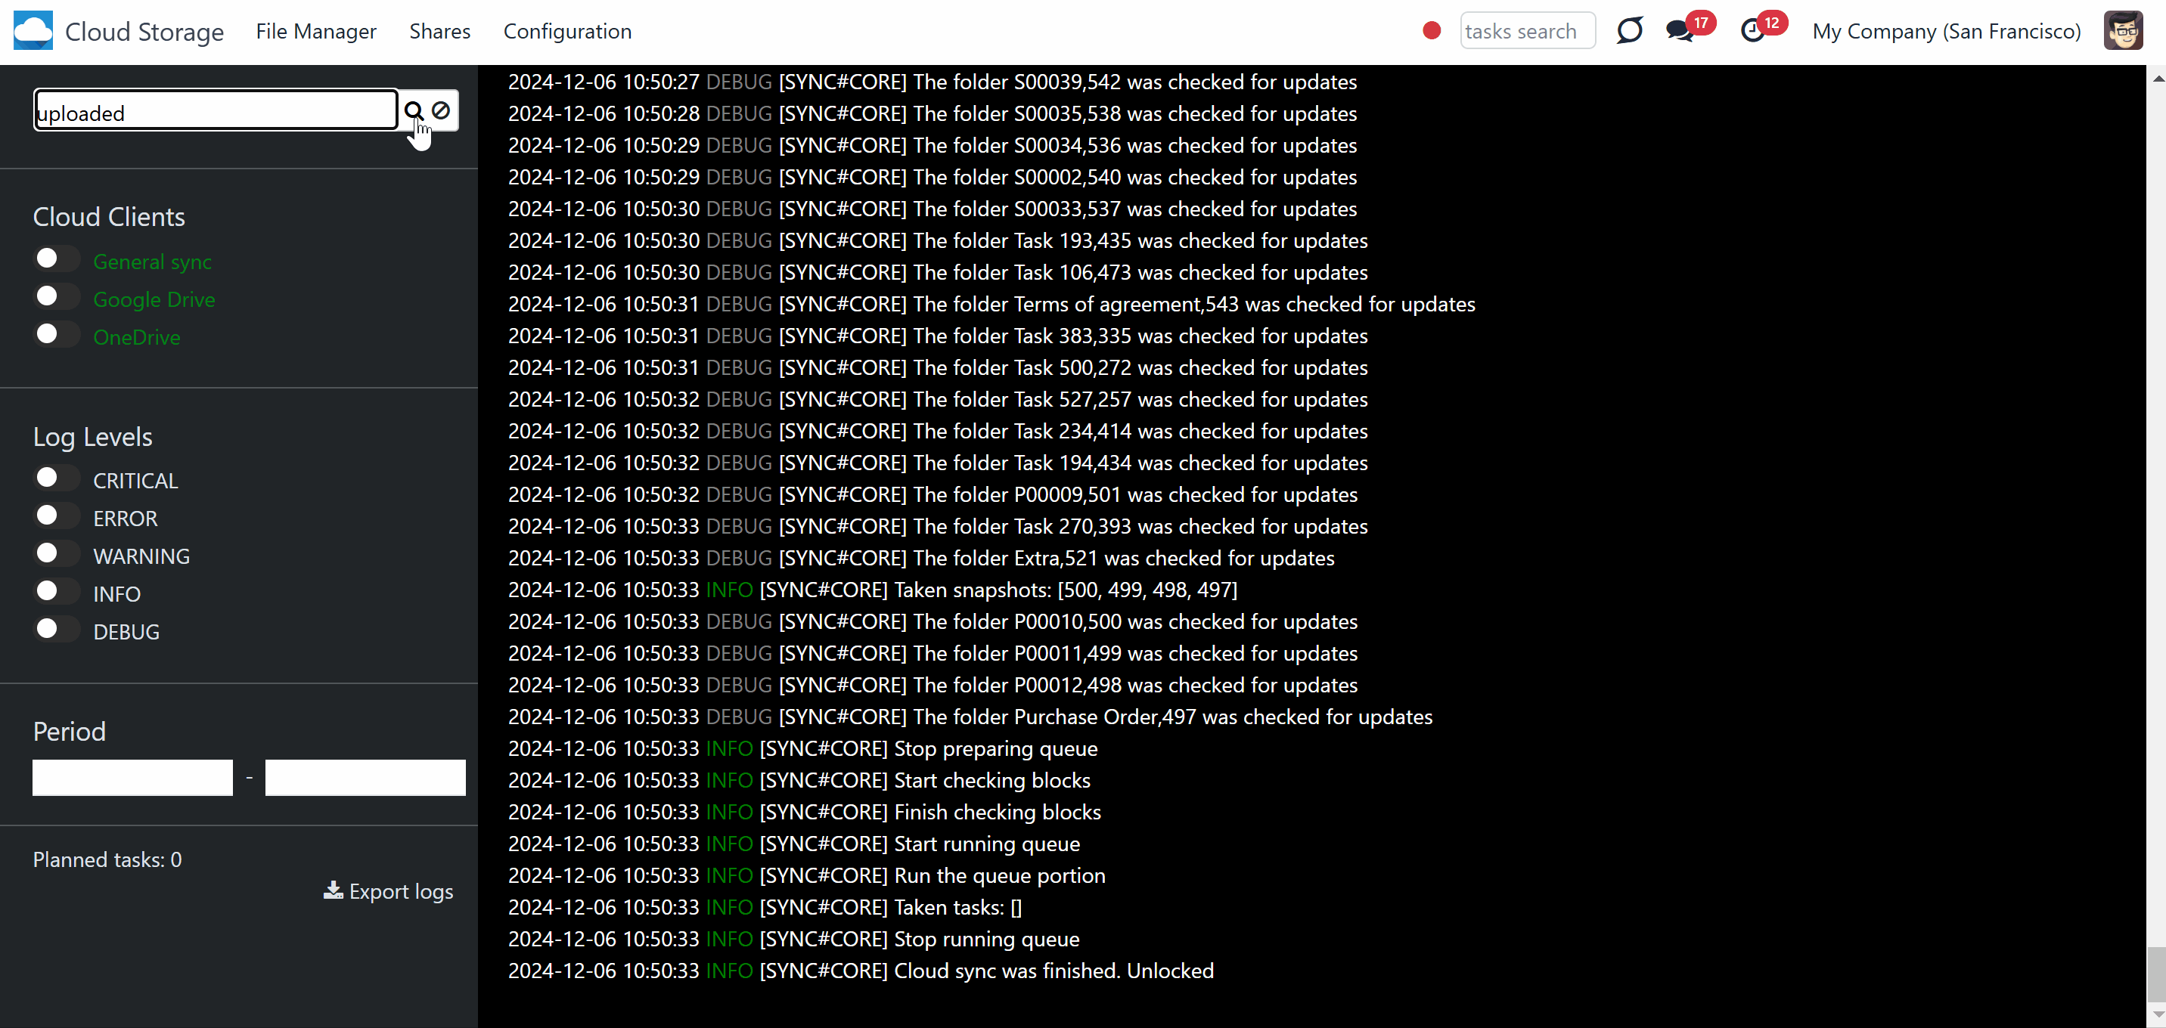
Task: Click log line about folder Task 500,272
Action: 939,368
